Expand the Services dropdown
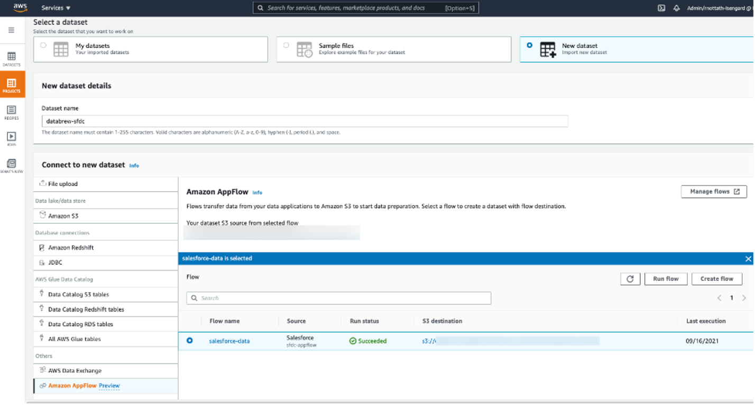 coord(56,8)
